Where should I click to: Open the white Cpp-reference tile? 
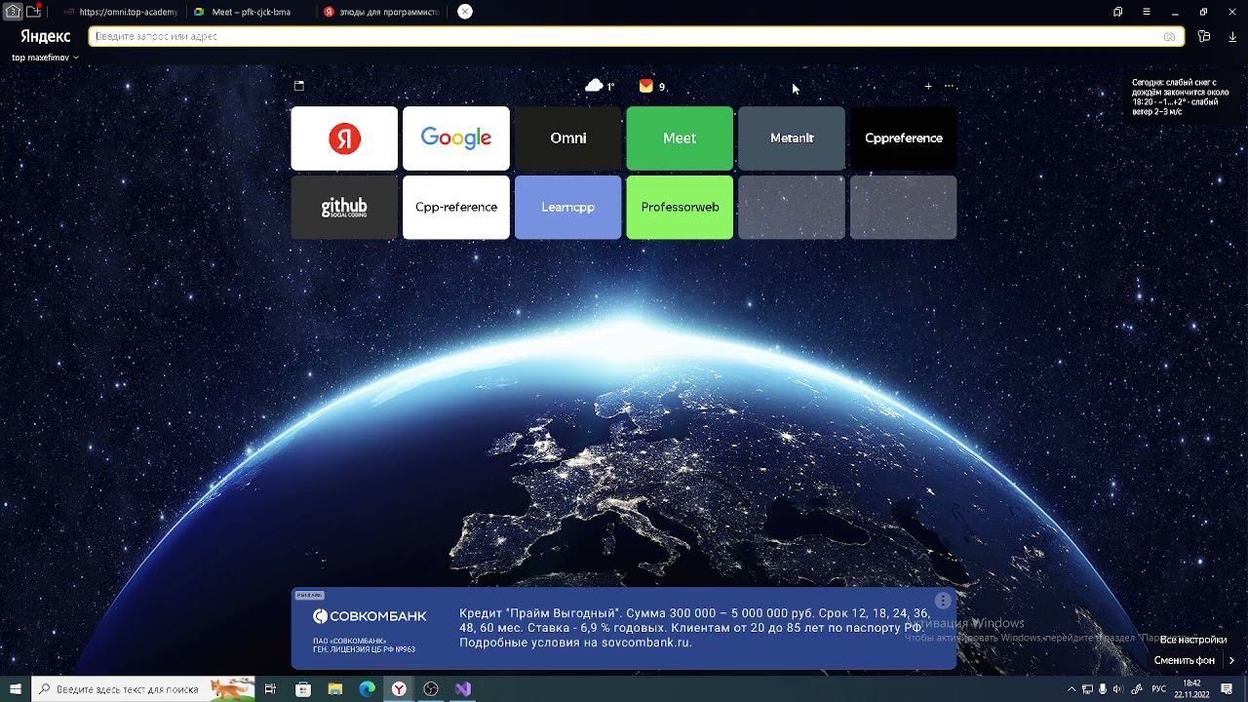coord(456,207)
